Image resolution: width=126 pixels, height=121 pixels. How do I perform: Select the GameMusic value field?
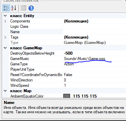94,59
